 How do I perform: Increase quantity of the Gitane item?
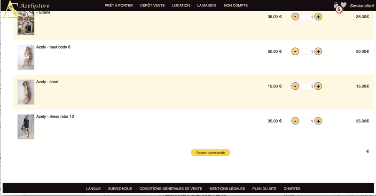[x=318, y=17]
